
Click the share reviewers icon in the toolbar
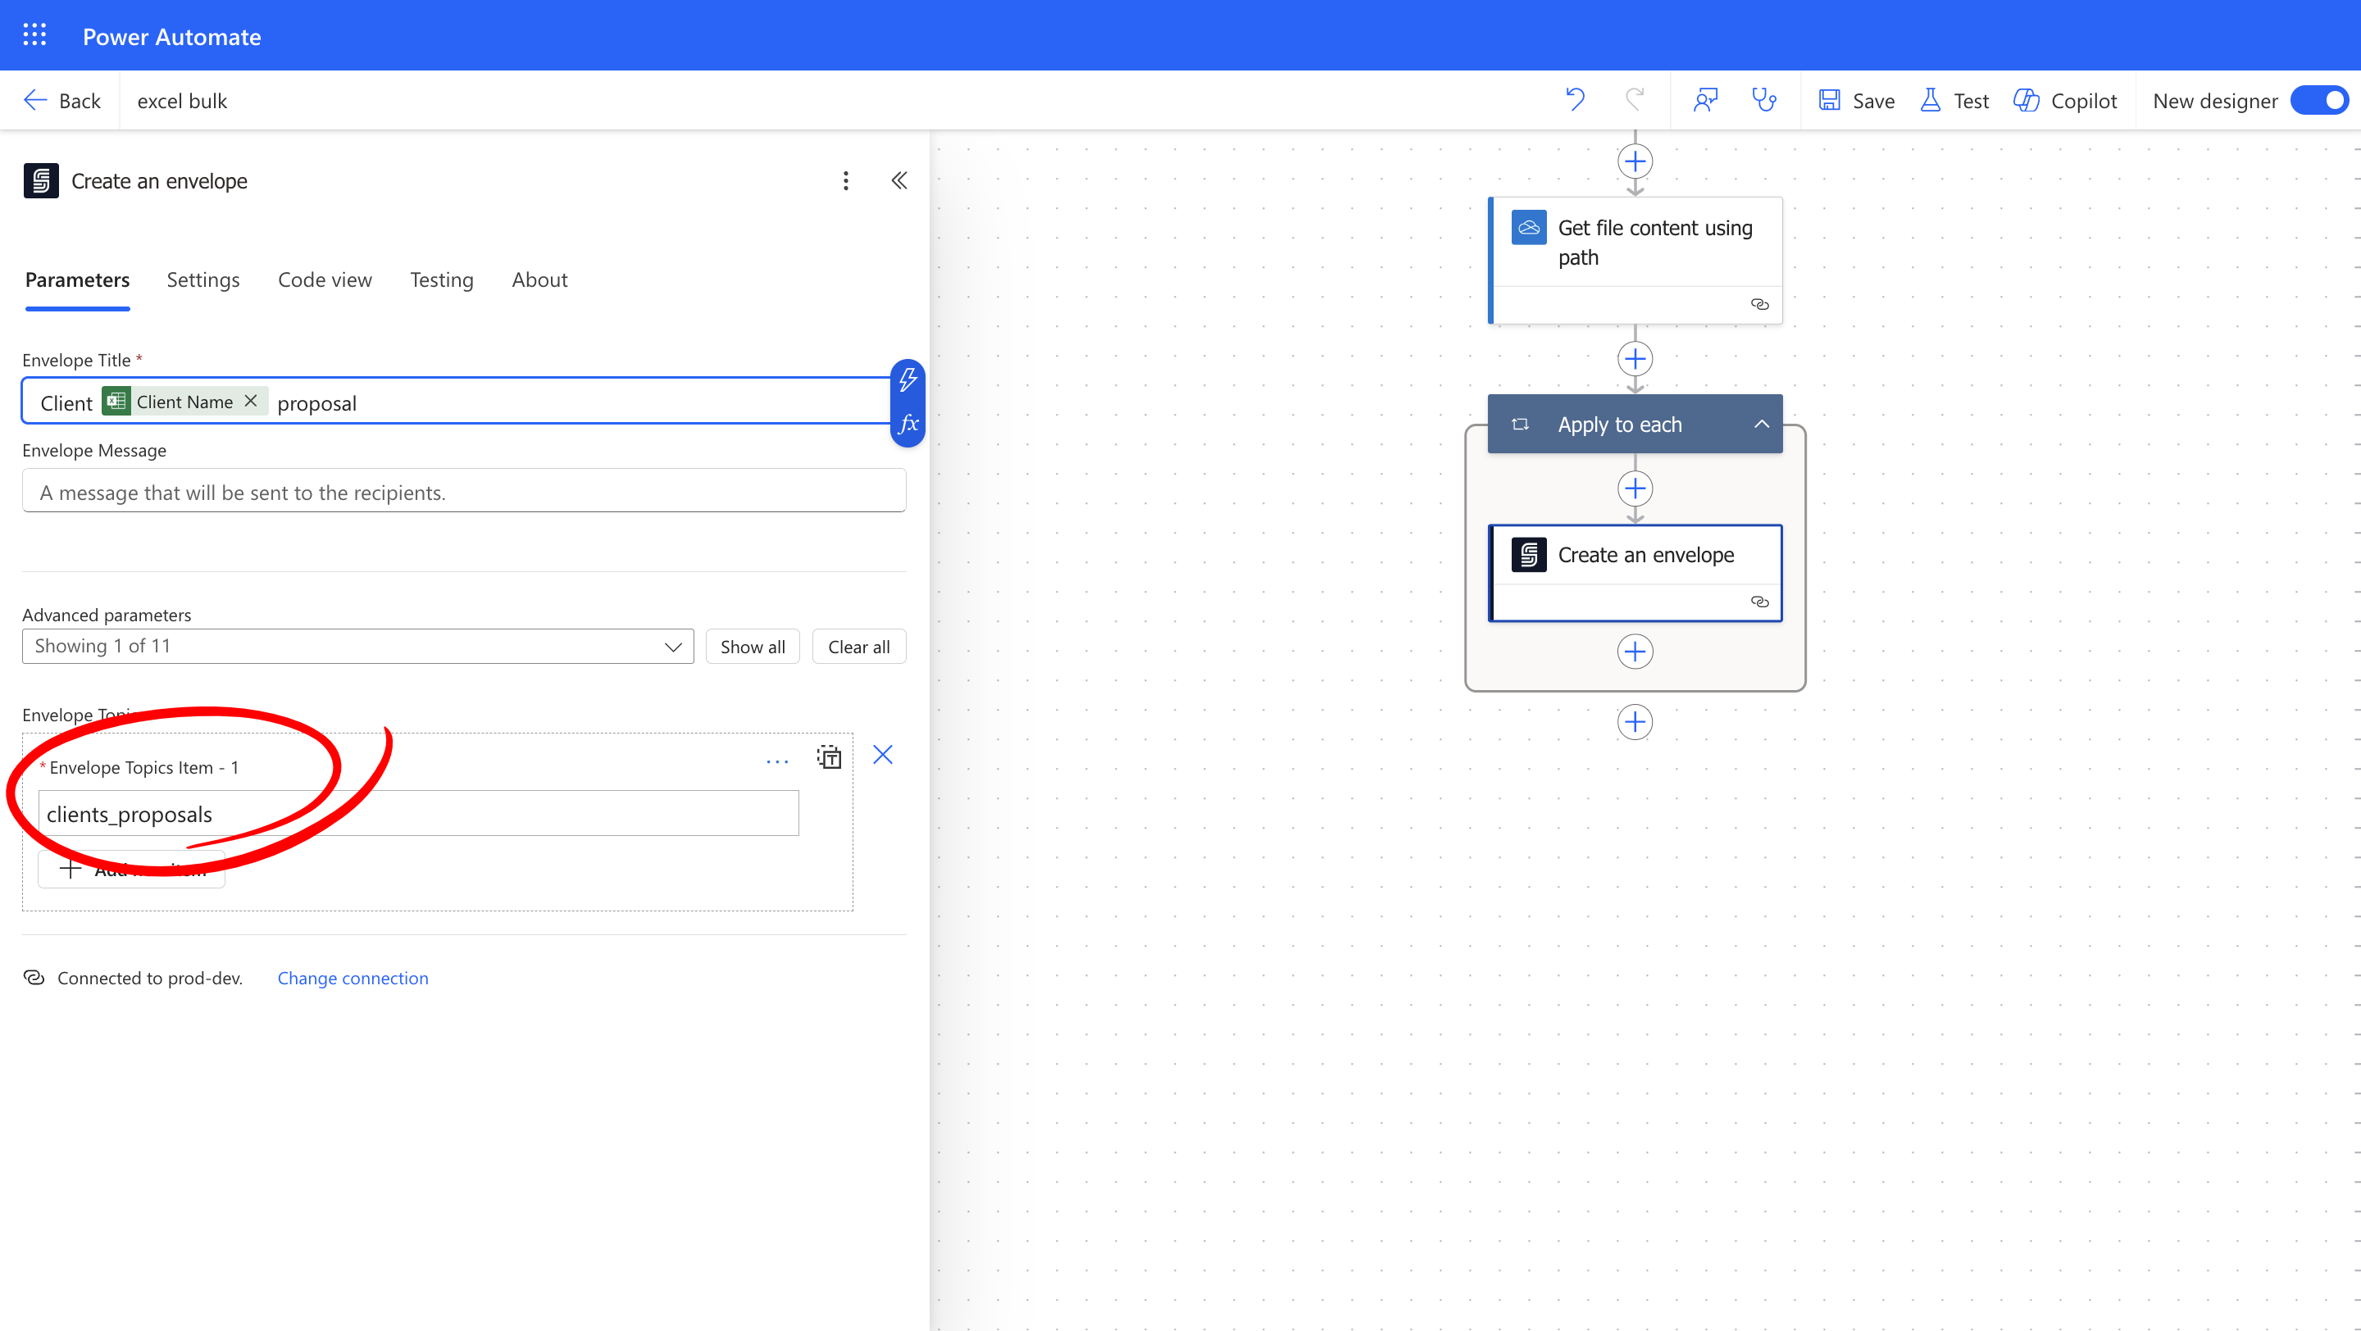pyautogui.click(x=1706, y=100)
